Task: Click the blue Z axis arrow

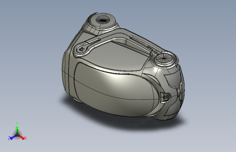Action: [x=13, y=137]
